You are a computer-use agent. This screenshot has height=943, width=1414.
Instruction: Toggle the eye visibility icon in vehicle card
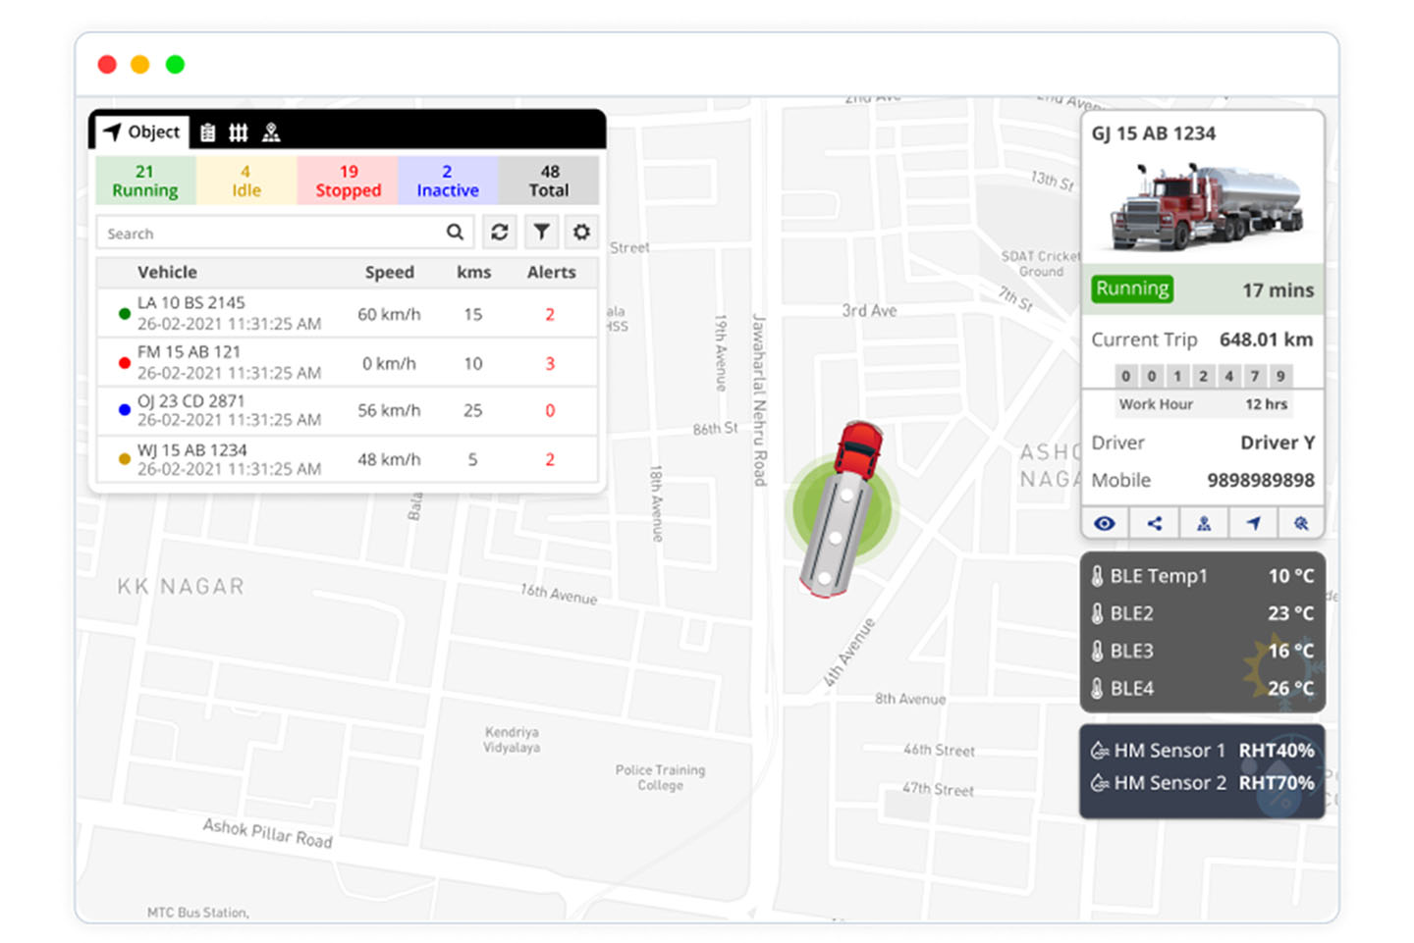tap(1105, 523)
